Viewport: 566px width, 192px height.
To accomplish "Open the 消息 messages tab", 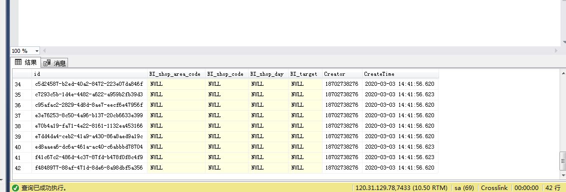I will 54,63.
